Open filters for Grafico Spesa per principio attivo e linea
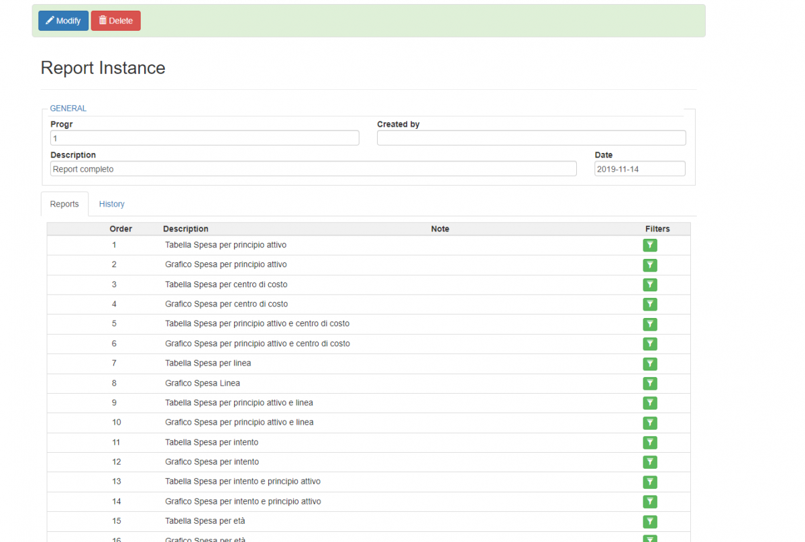The image size is (805, 542). click(x=649, y=423)
